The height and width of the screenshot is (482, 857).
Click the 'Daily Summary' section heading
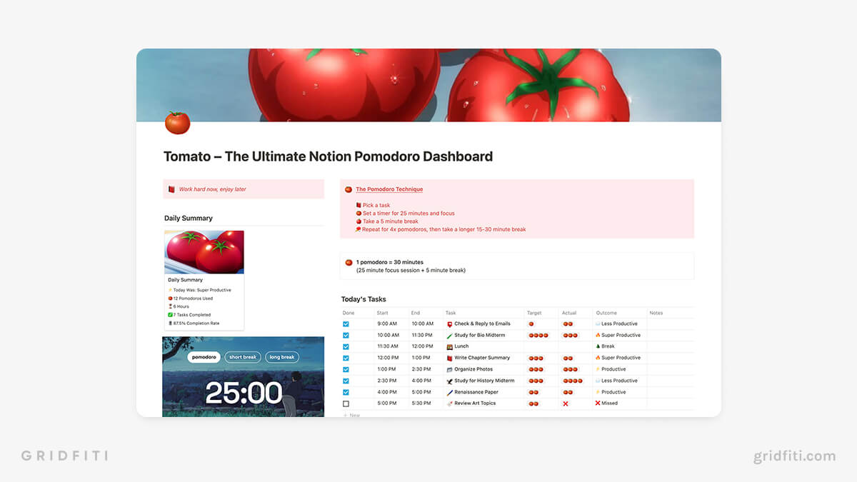[x=189, y=219]
